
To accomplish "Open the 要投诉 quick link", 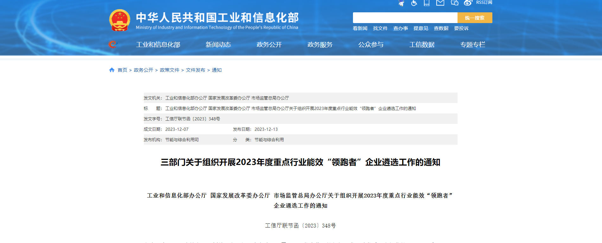I will pos(461,28).
